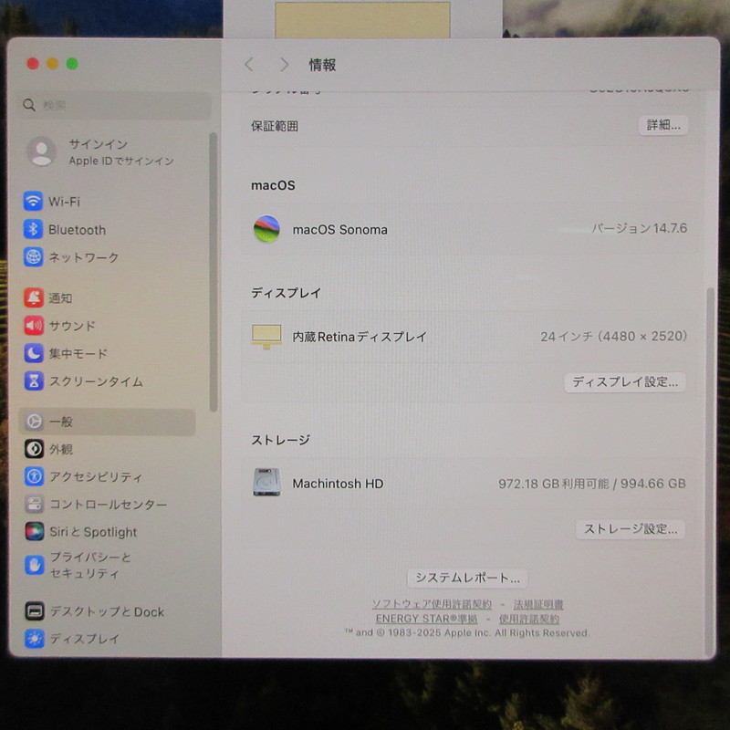This screenshot has height=730, width=730.
Task: Select 集中モード label in sidebar
Action: [78, 354]
